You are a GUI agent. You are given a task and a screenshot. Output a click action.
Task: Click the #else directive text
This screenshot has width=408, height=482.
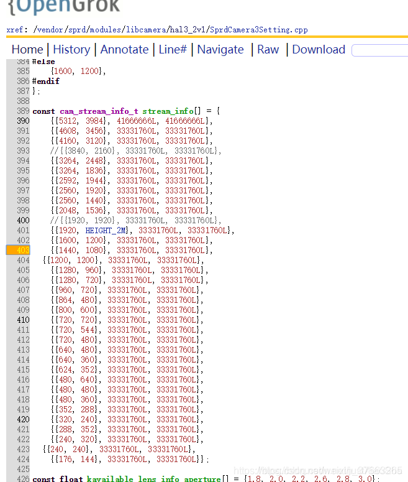43,62
